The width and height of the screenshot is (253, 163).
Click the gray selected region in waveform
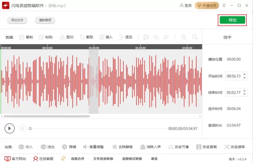tap(94, 81)
